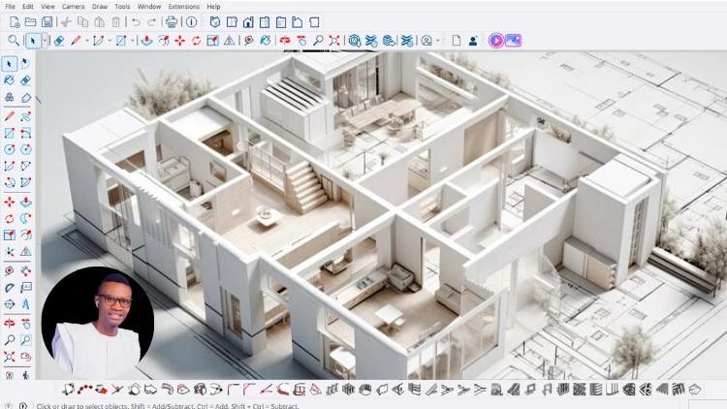Select the Freehand tool in left toolbar
This screenshot has height=409, width=727.
point(25,116)
